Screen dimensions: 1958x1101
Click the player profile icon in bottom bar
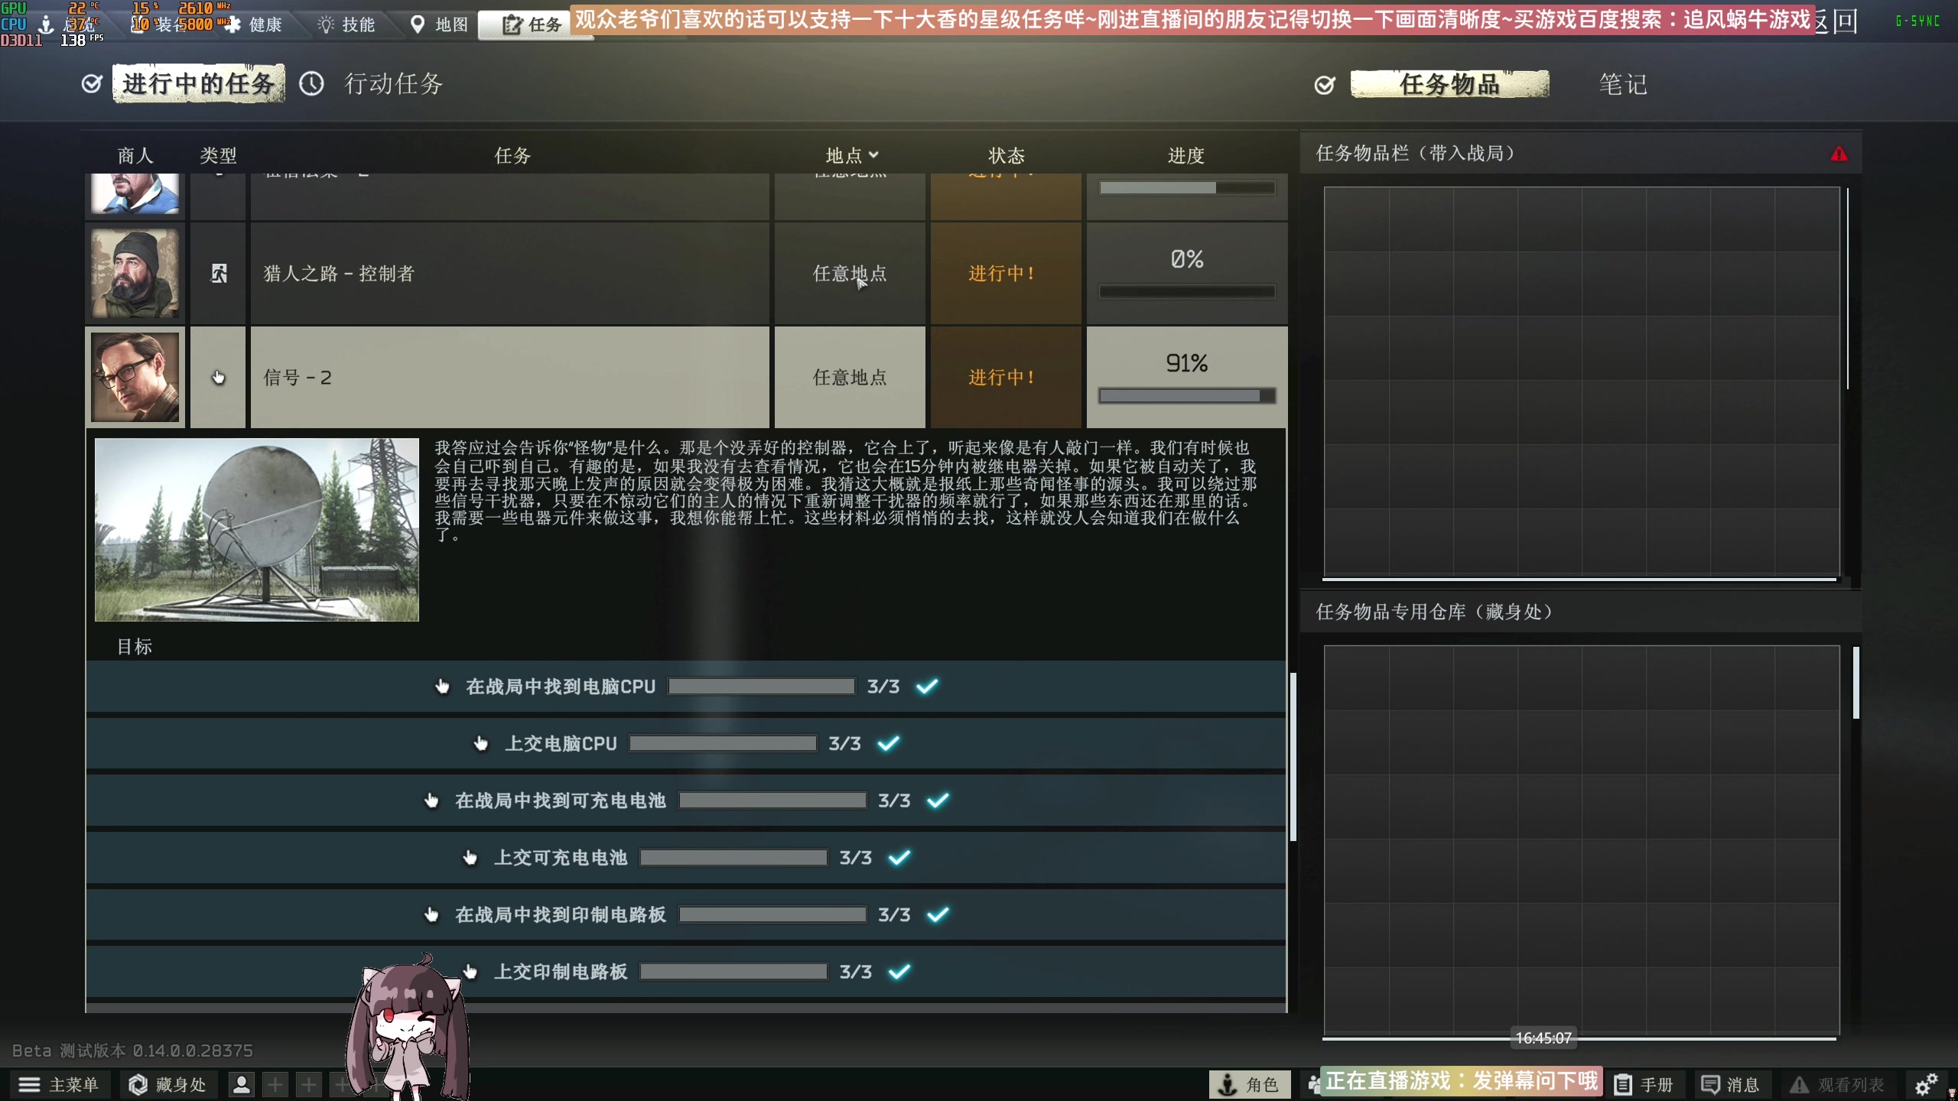point(242,1084)
